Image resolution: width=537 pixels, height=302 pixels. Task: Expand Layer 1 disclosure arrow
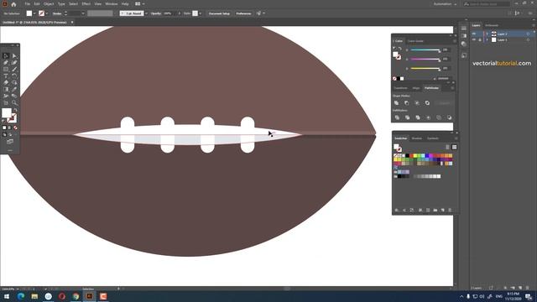point(487,40)
